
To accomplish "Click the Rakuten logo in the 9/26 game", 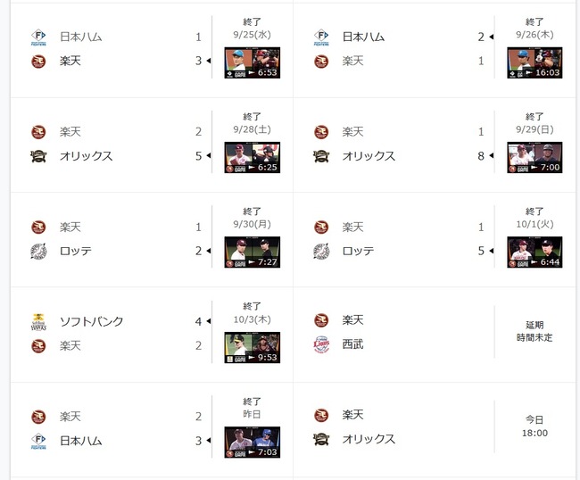I will [x=322, y=61].
